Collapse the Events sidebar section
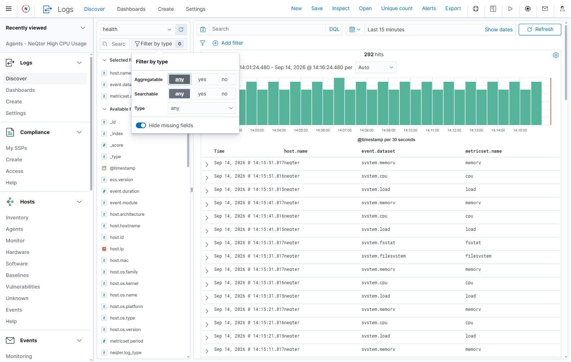 [x=79, y=340]
